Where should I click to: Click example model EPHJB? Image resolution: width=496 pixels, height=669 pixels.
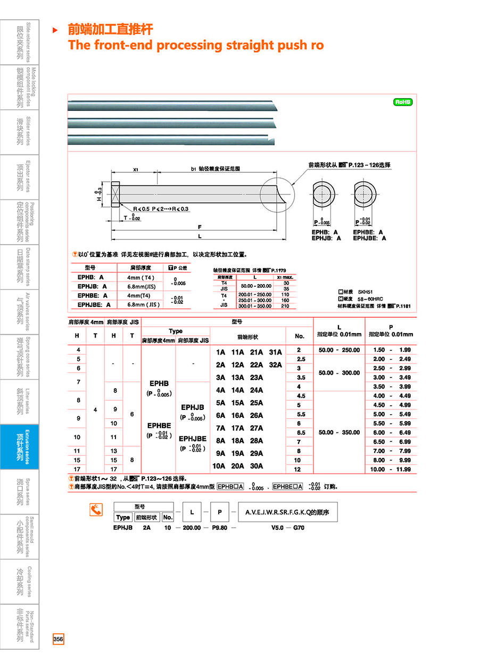[x=123, y=528]
